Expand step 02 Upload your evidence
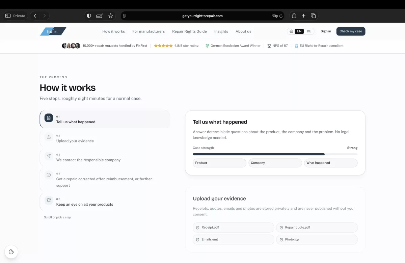 click(x=105, y=138)
